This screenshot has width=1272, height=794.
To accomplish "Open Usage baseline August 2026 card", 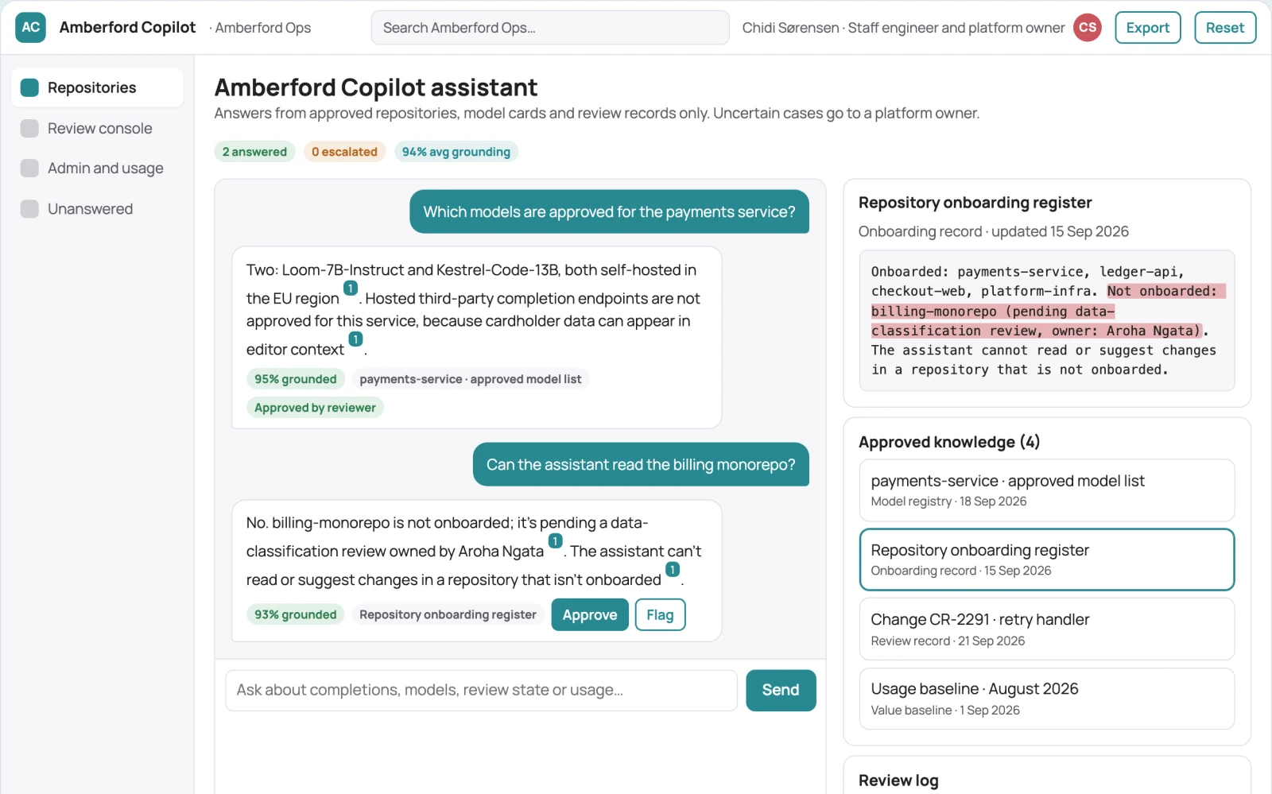I will (1046, 699).
